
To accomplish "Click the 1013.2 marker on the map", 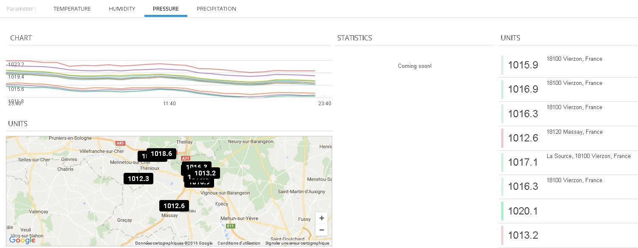I will (x=205, y=173).
